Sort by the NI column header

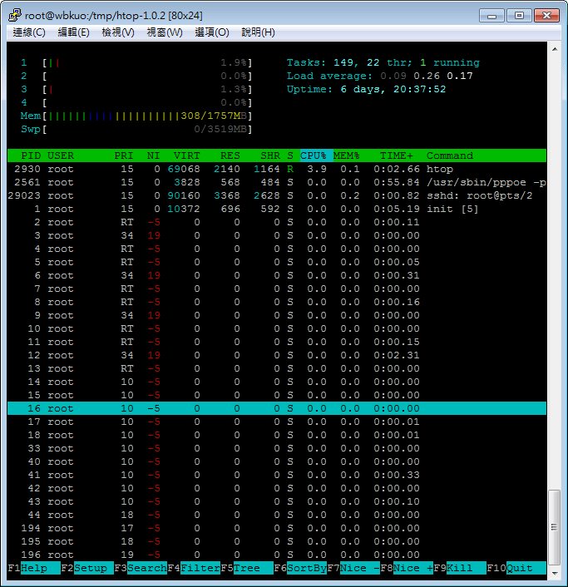[x=153, y=155]
